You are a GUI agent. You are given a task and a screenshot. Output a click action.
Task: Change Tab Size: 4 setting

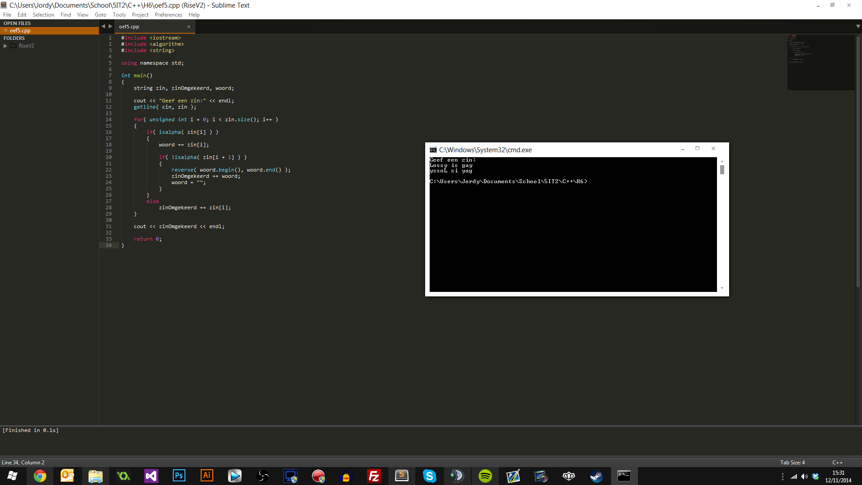click(792, 463)
